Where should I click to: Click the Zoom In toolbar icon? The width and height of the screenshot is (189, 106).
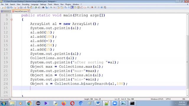pyautogui.click(x=51, y=7)
